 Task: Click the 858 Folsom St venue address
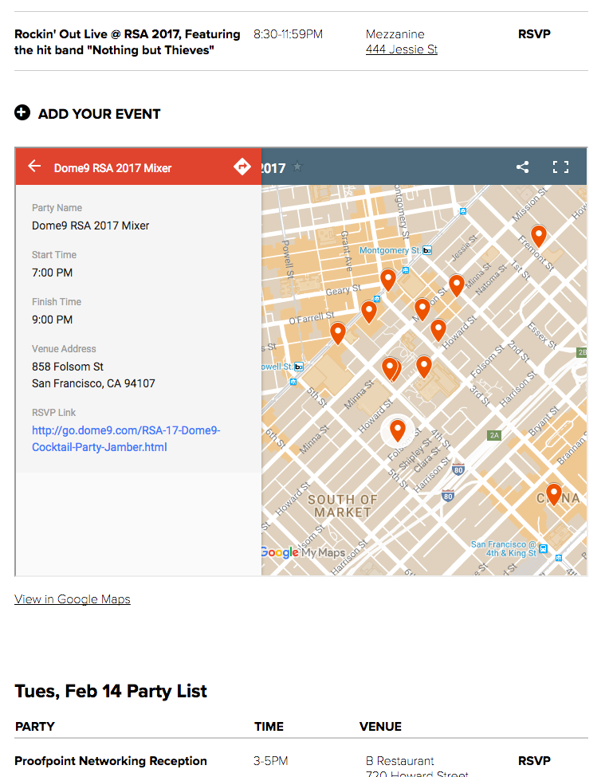(93, 375)
